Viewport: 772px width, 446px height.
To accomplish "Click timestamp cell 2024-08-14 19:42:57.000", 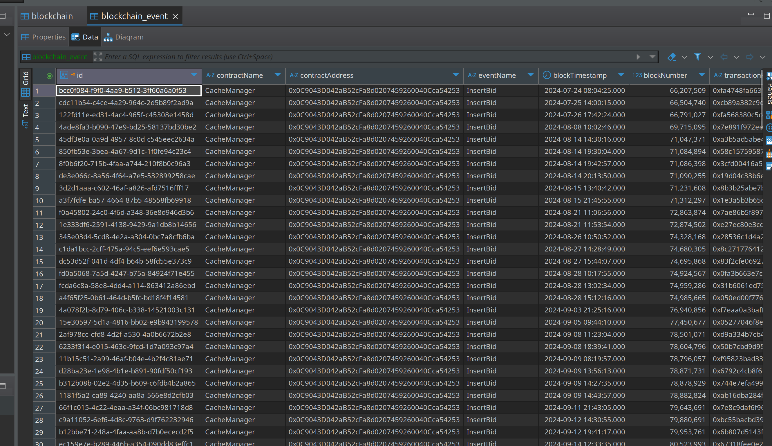I will [583, 163].
